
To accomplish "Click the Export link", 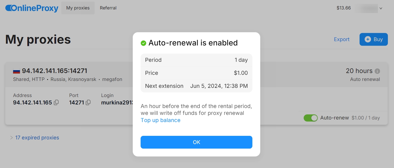I will 342,39.
